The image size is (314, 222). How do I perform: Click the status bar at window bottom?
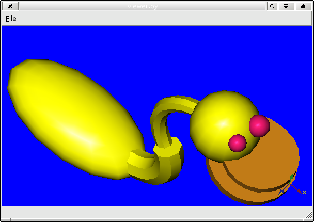155,212
